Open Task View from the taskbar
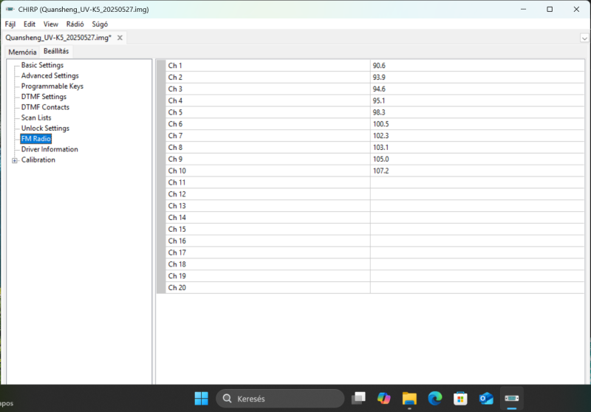This screenshot has width=591, height=412. [358, 399]
